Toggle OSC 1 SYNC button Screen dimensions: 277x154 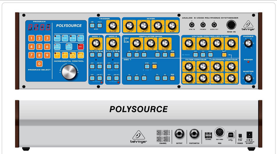tap(147, 67)
